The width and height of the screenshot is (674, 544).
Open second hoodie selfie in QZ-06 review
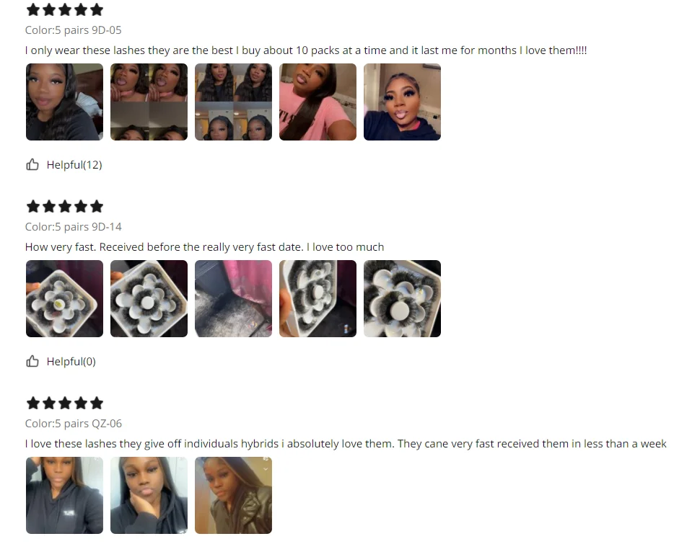coord(149,495)
